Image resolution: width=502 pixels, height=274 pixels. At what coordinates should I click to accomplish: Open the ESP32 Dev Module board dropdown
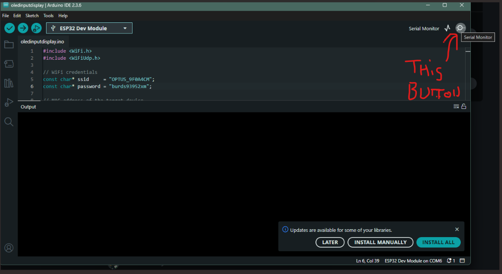coord(89,28)
